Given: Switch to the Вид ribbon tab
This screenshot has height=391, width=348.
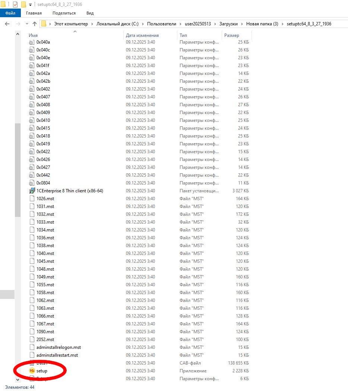Looking at the screenshot, I should click(x=90, y=13).
